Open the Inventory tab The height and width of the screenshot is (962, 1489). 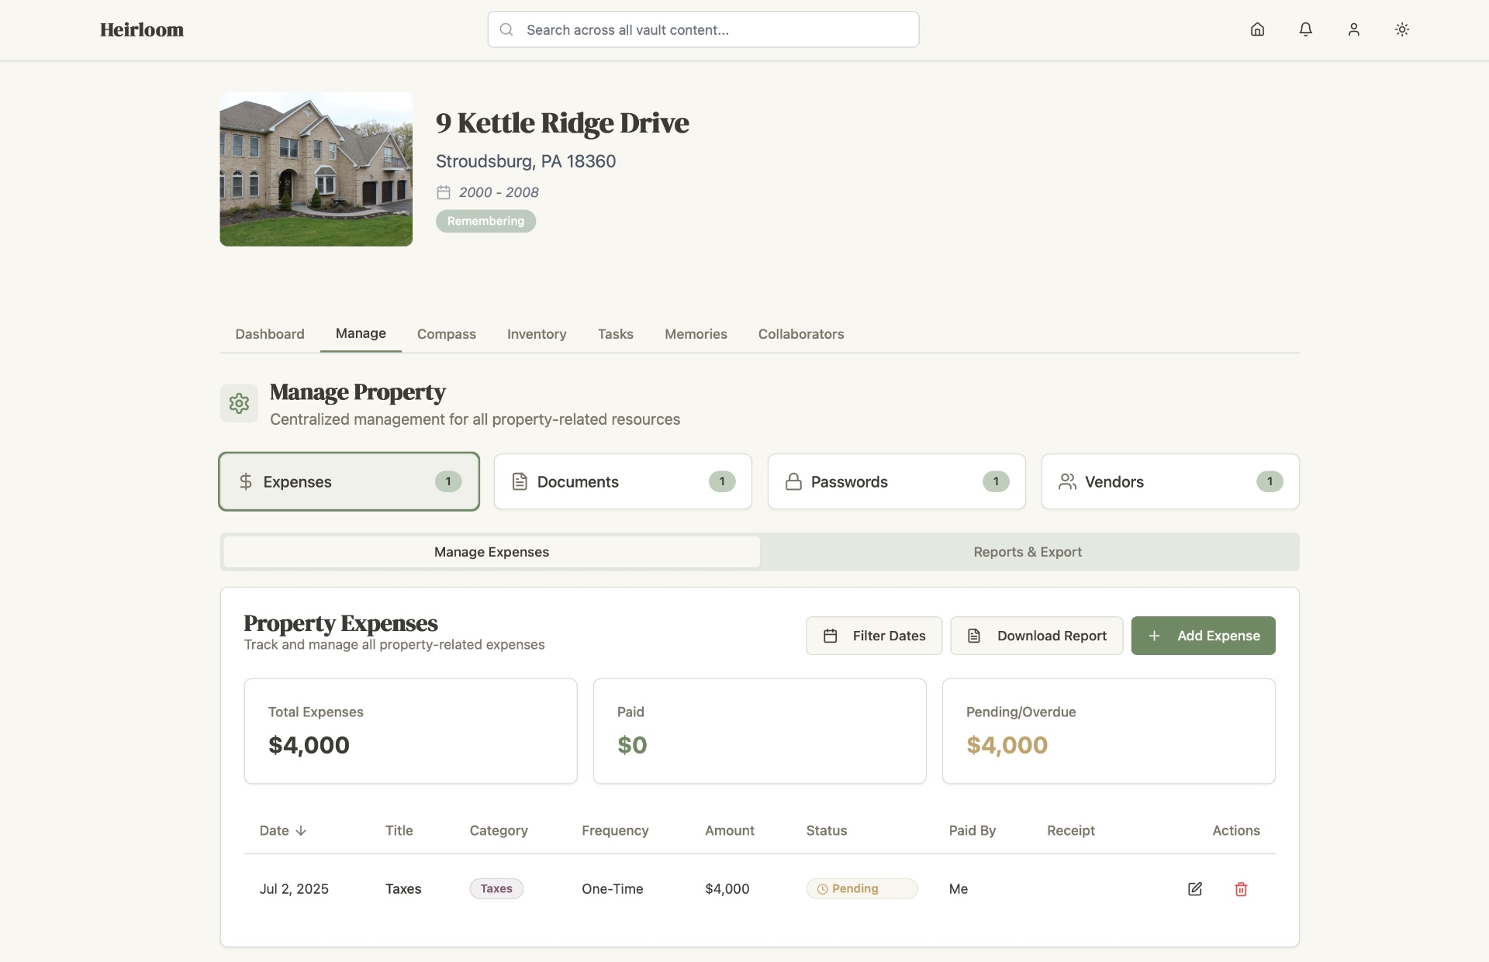click(x=537, y=334)
